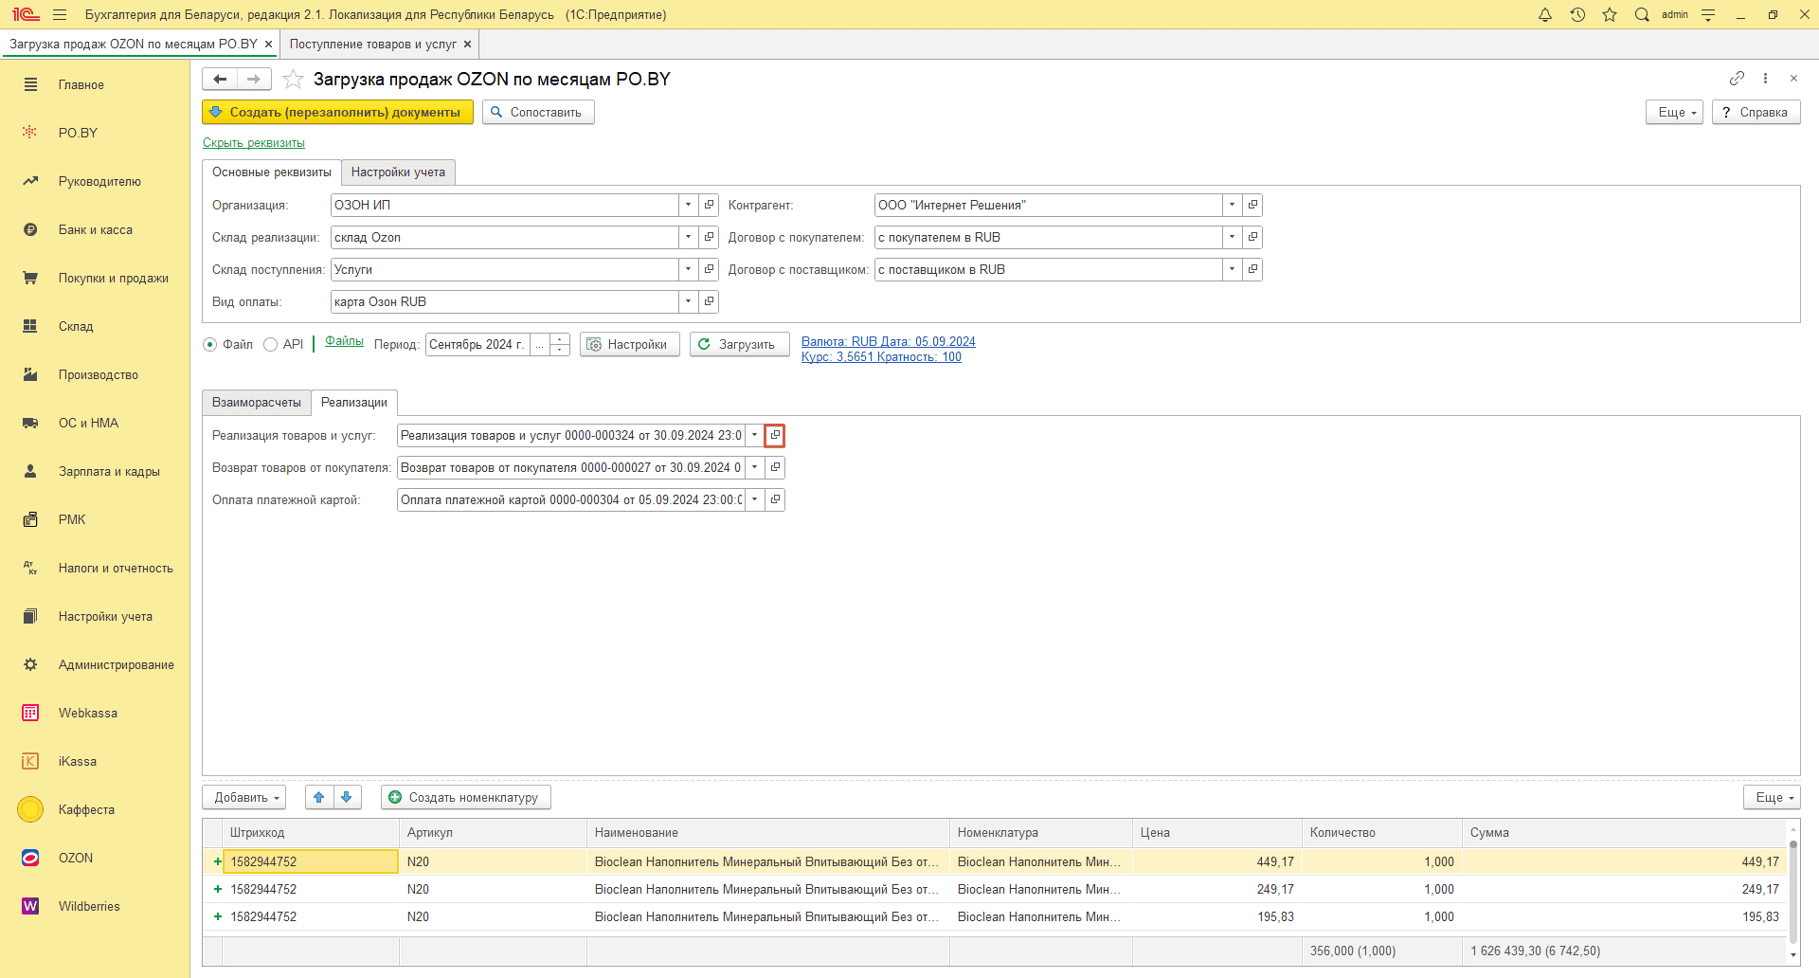
Task: Click Создать номенклатуру button
Action: coord(465,797)
